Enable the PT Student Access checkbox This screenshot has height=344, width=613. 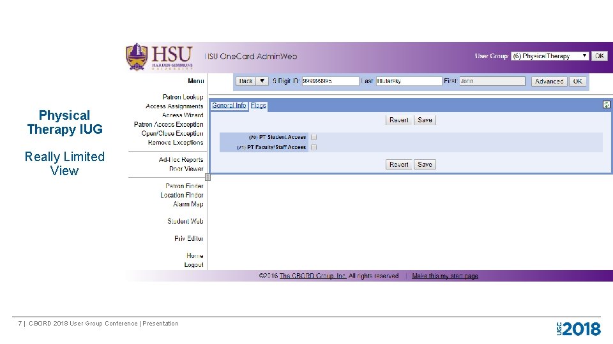314,138
